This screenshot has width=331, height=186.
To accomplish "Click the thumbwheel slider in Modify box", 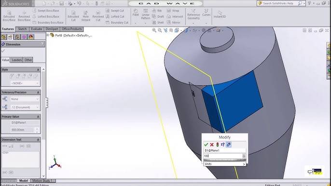I will point(225,160).
